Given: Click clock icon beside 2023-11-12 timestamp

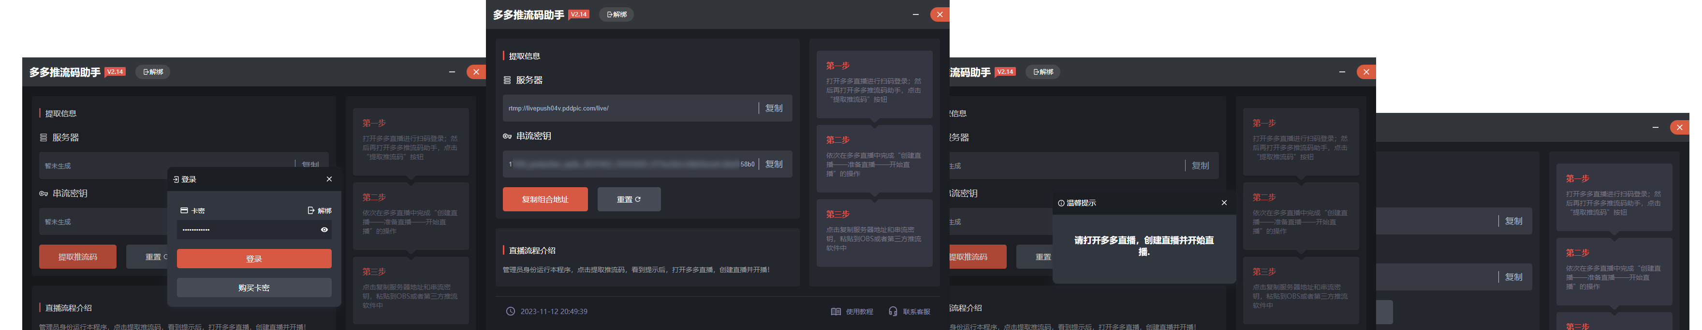Looking at the screenshot, I should coord(511,312).
